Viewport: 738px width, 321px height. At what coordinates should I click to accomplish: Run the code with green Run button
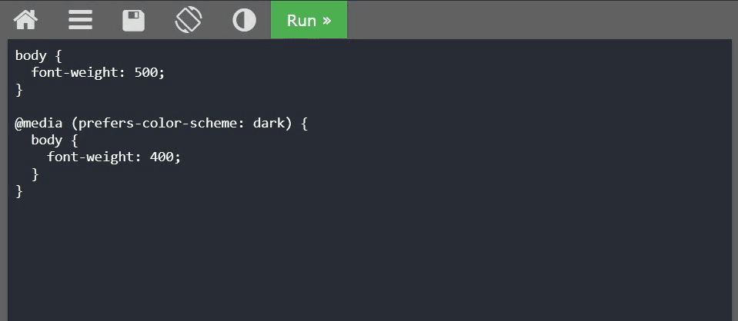click(x=309, y=20)
